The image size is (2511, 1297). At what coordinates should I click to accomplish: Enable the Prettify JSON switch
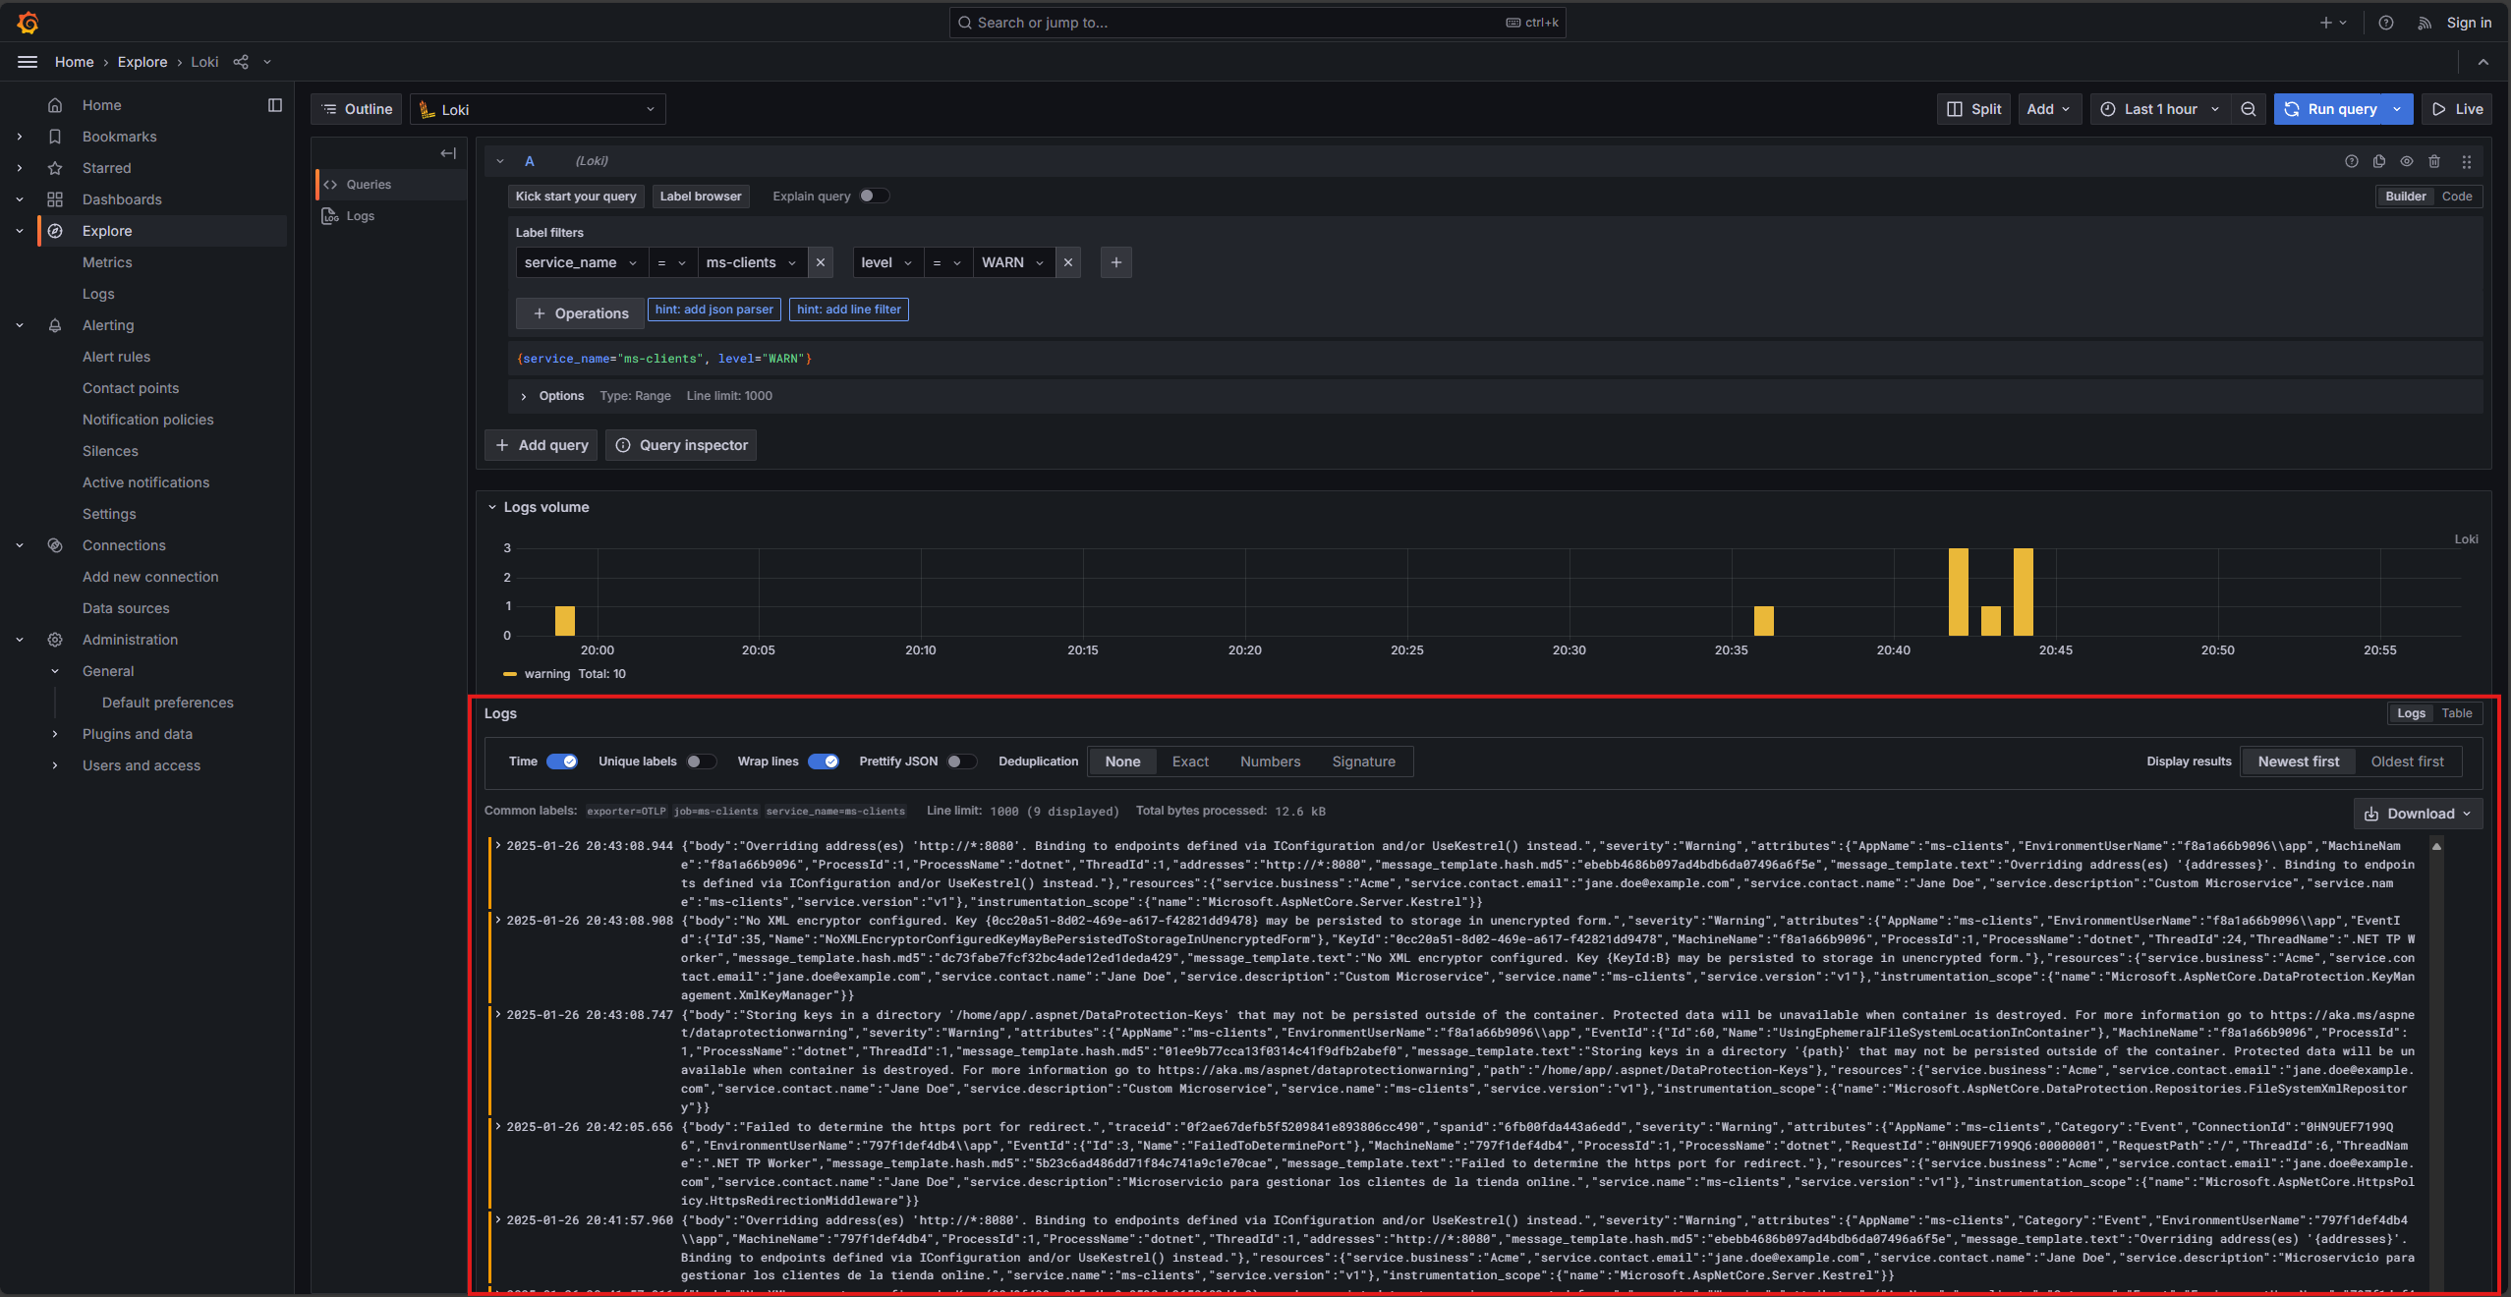click(x=961, y=761)
